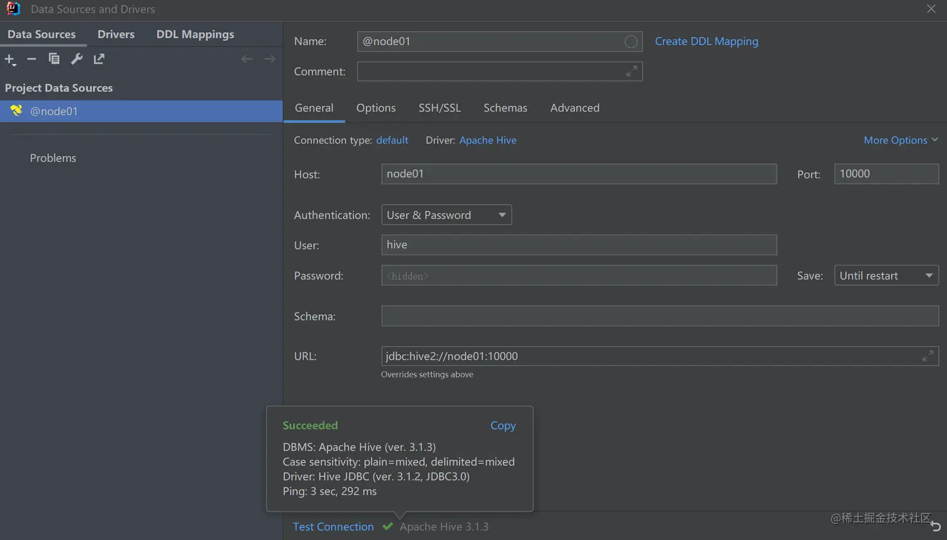Select the @node01 data source in the list

[141, 111]
